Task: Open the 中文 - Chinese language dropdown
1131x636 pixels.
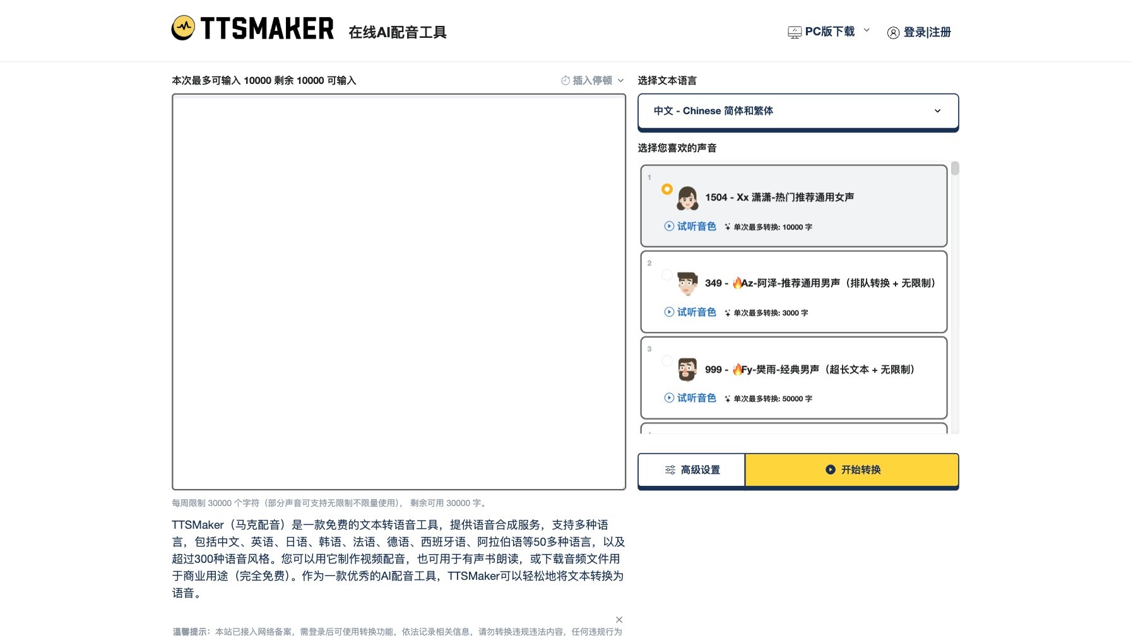Action: click(798, 111)
